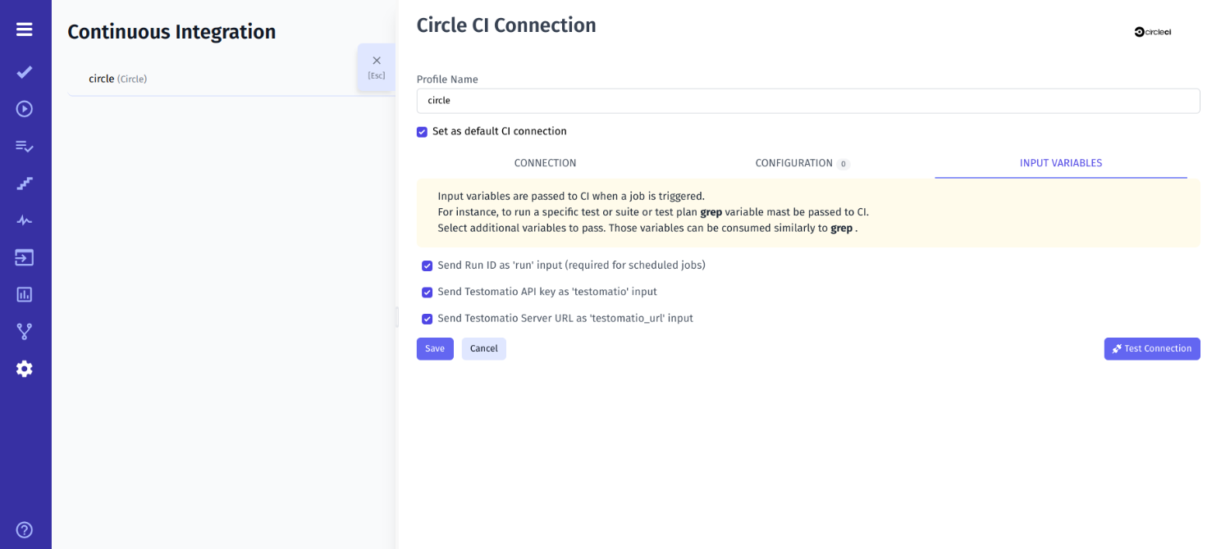Edit the Profile Name field
Screen dimensions: 1221x549
point(807,100)
